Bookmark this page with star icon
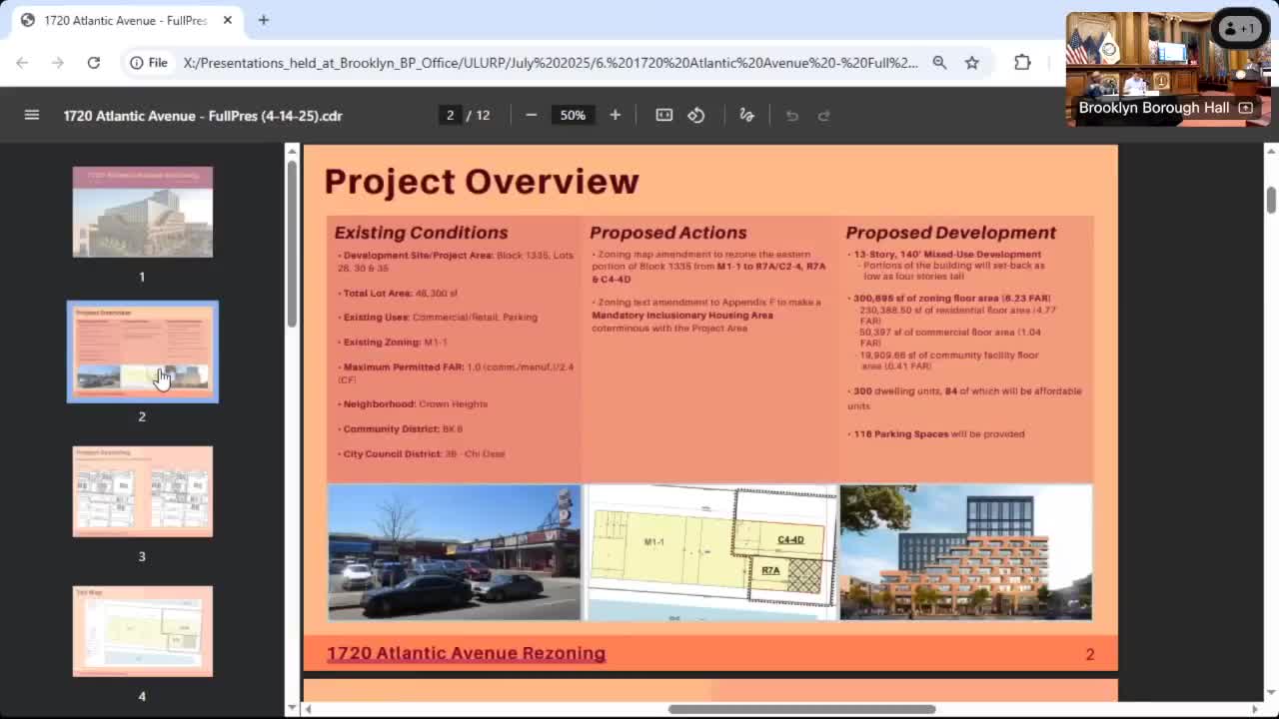The image size is (1279, 719). pyautogui.click(x=971, y=62)
